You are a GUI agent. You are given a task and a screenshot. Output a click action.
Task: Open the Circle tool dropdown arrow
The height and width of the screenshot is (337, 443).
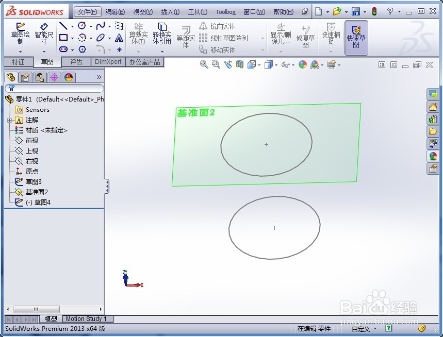(91, 26)
